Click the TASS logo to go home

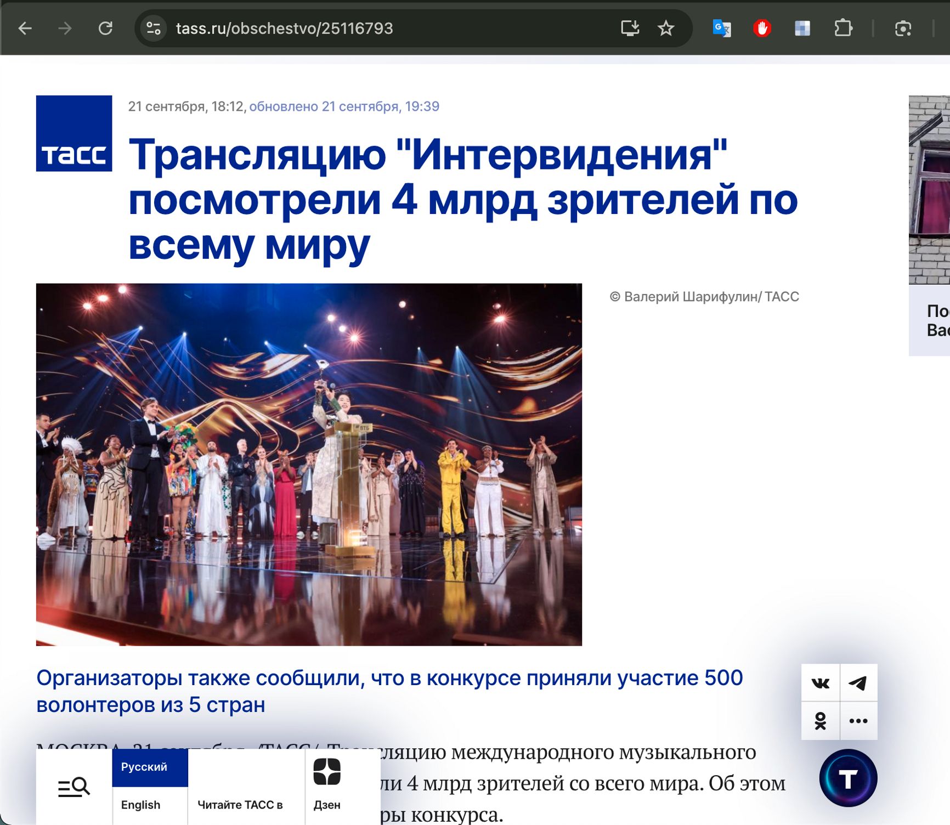[74, 133]
